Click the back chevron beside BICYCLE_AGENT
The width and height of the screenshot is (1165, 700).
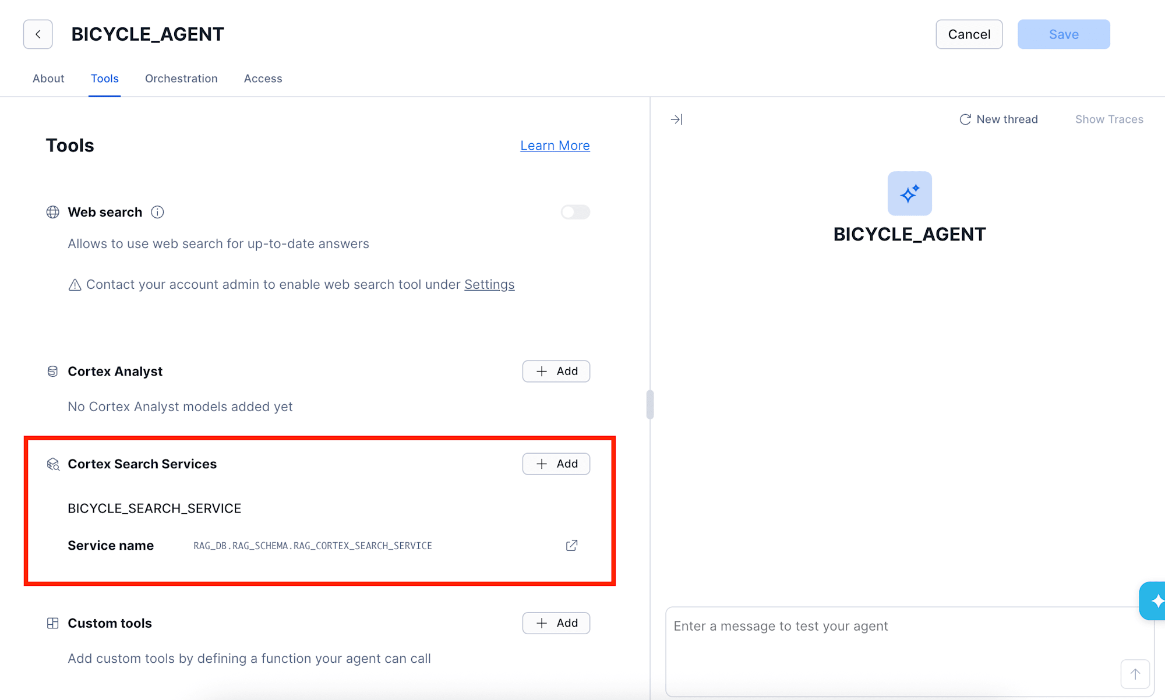37,34
